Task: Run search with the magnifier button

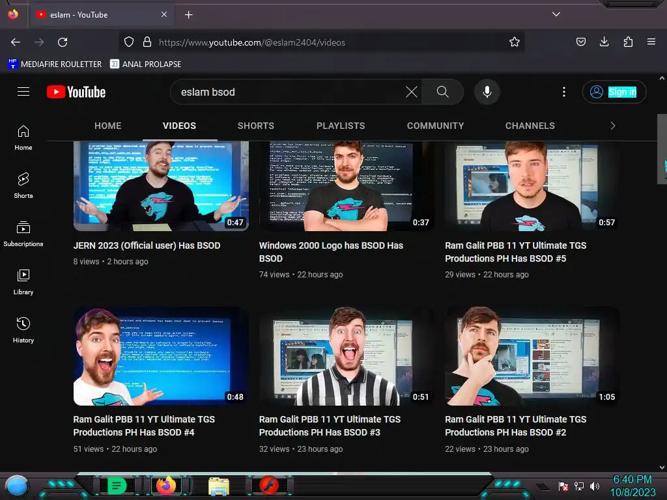Action: coord(442,92)
